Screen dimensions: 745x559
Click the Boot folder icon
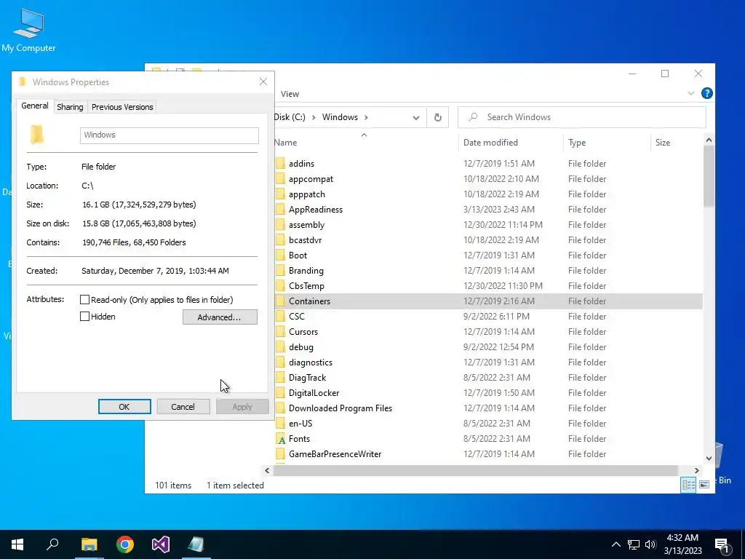click(280, 255)
